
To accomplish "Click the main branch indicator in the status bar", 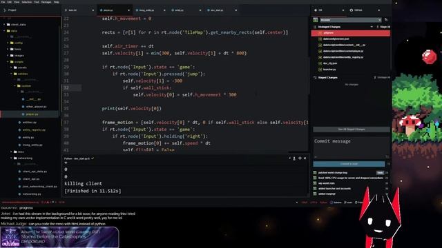I will coord(348,203).
